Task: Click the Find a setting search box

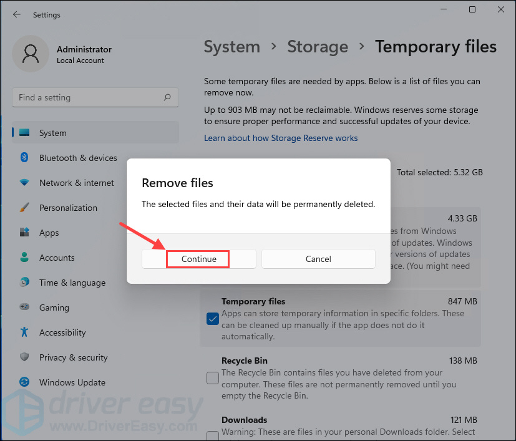Action: pyautogui.click(x=95, y=97)
